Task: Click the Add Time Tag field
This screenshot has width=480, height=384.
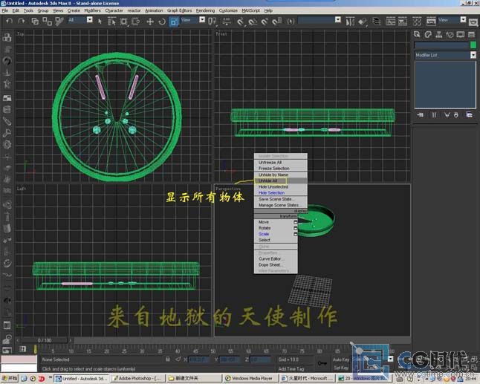Action: tap(291, 368)
